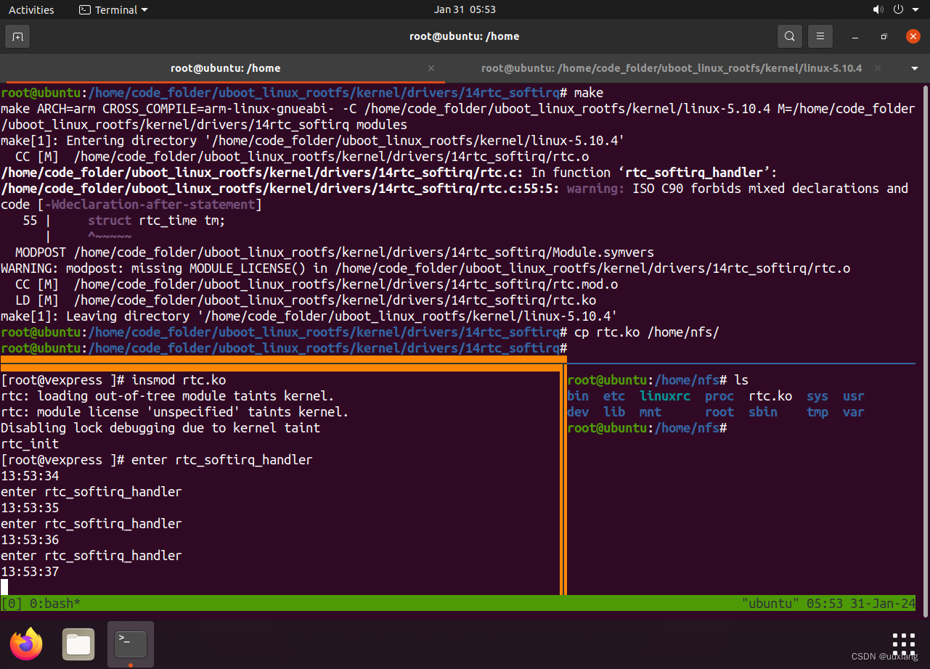Click the 'MODPOST' Module.symvers line
The width and height of the screenshot is (930, 669).
[x=335, y=253]
